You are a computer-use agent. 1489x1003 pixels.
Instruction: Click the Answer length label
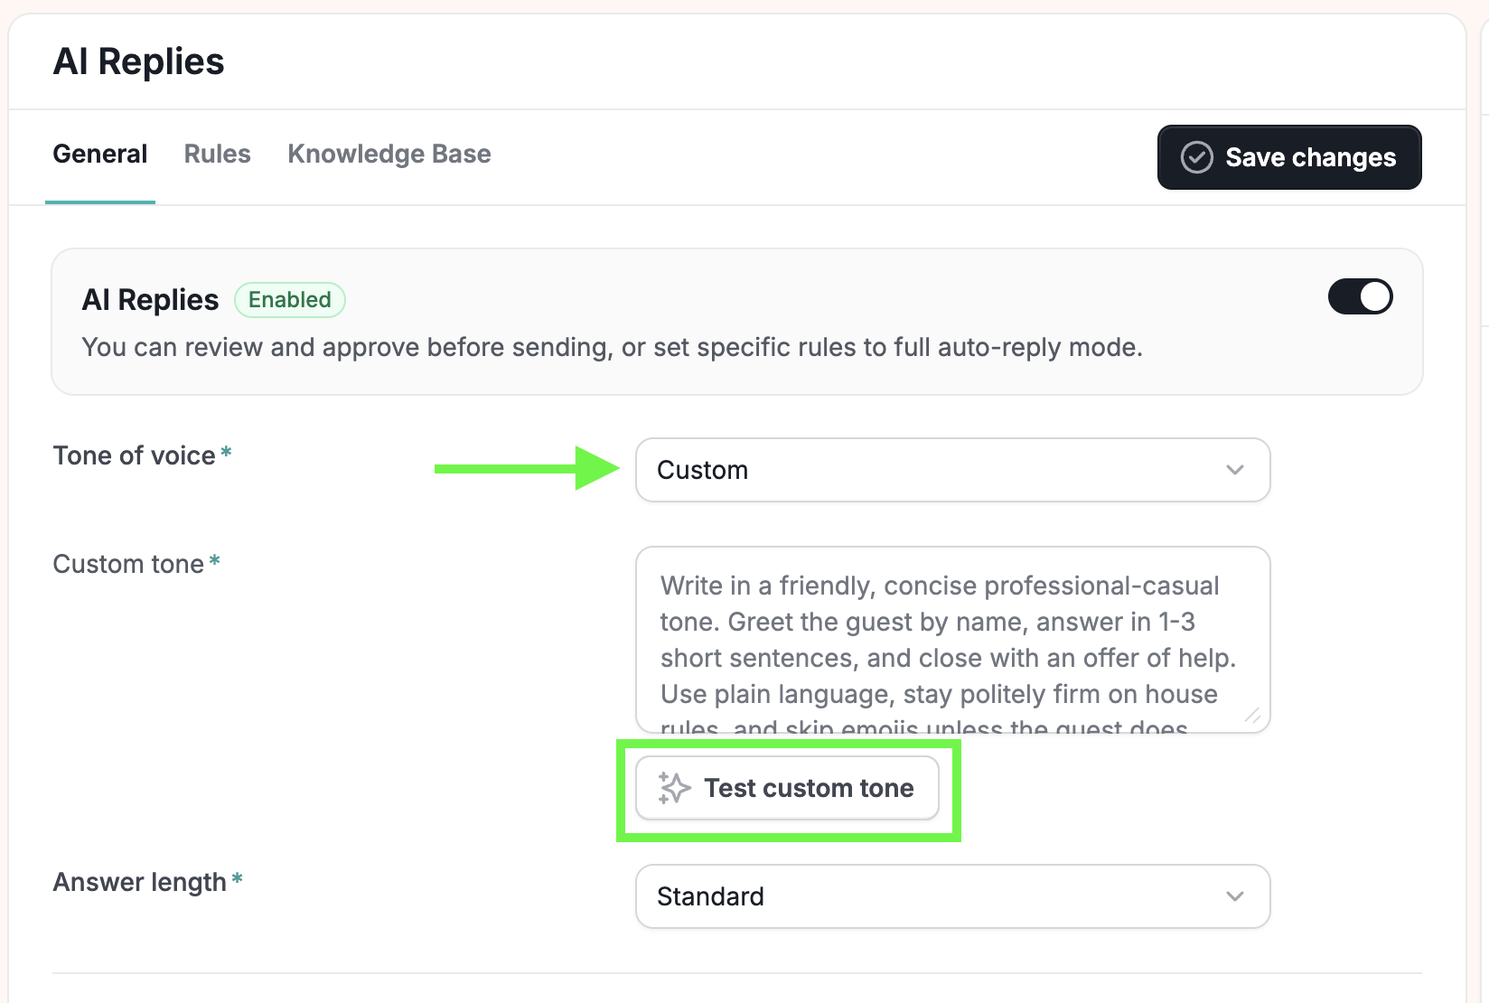coord(140,882)
